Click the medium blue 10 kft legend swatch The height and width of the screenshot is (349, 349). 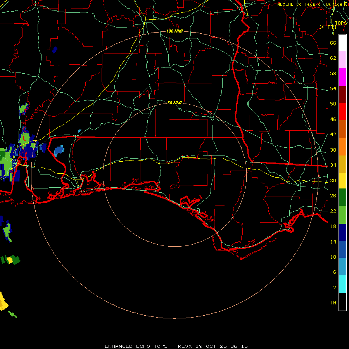pos(342,249)
